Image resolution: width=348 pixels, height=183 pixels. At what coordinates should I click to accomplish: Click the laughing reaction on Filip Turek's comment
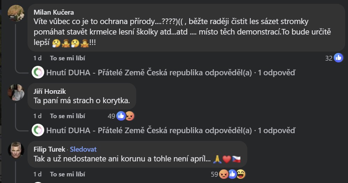[x=241, y=174]
